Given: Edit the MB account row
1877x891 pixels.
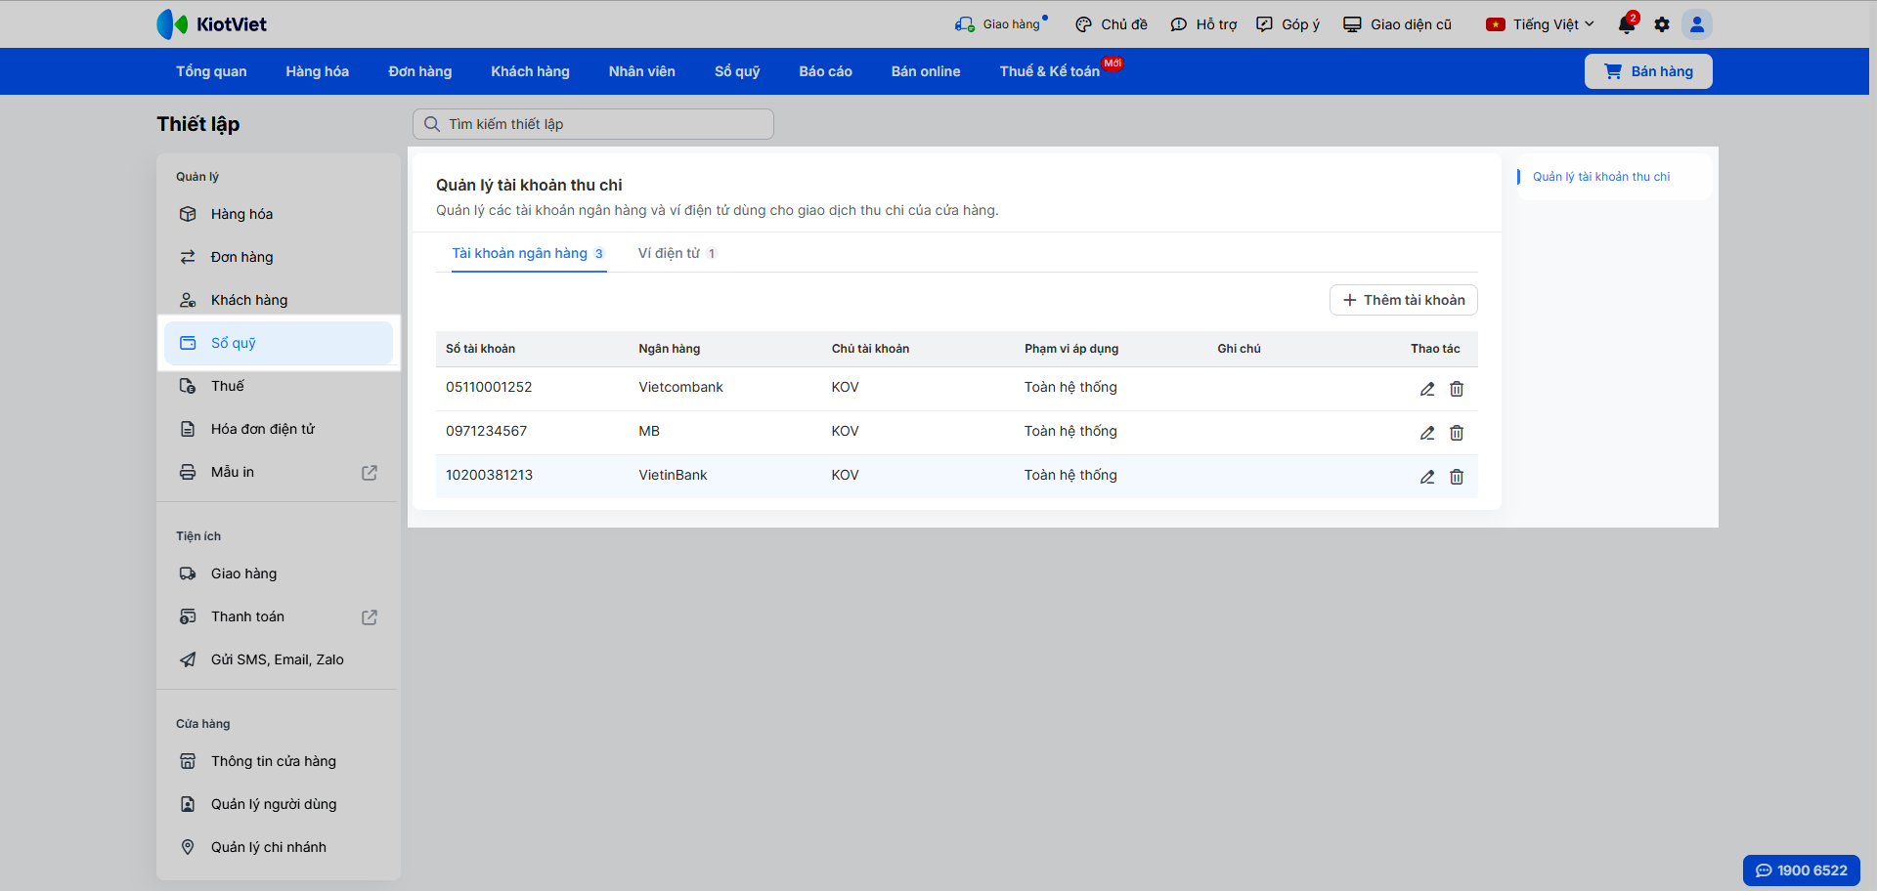Looking at the screenshot, I should 1427,433.
